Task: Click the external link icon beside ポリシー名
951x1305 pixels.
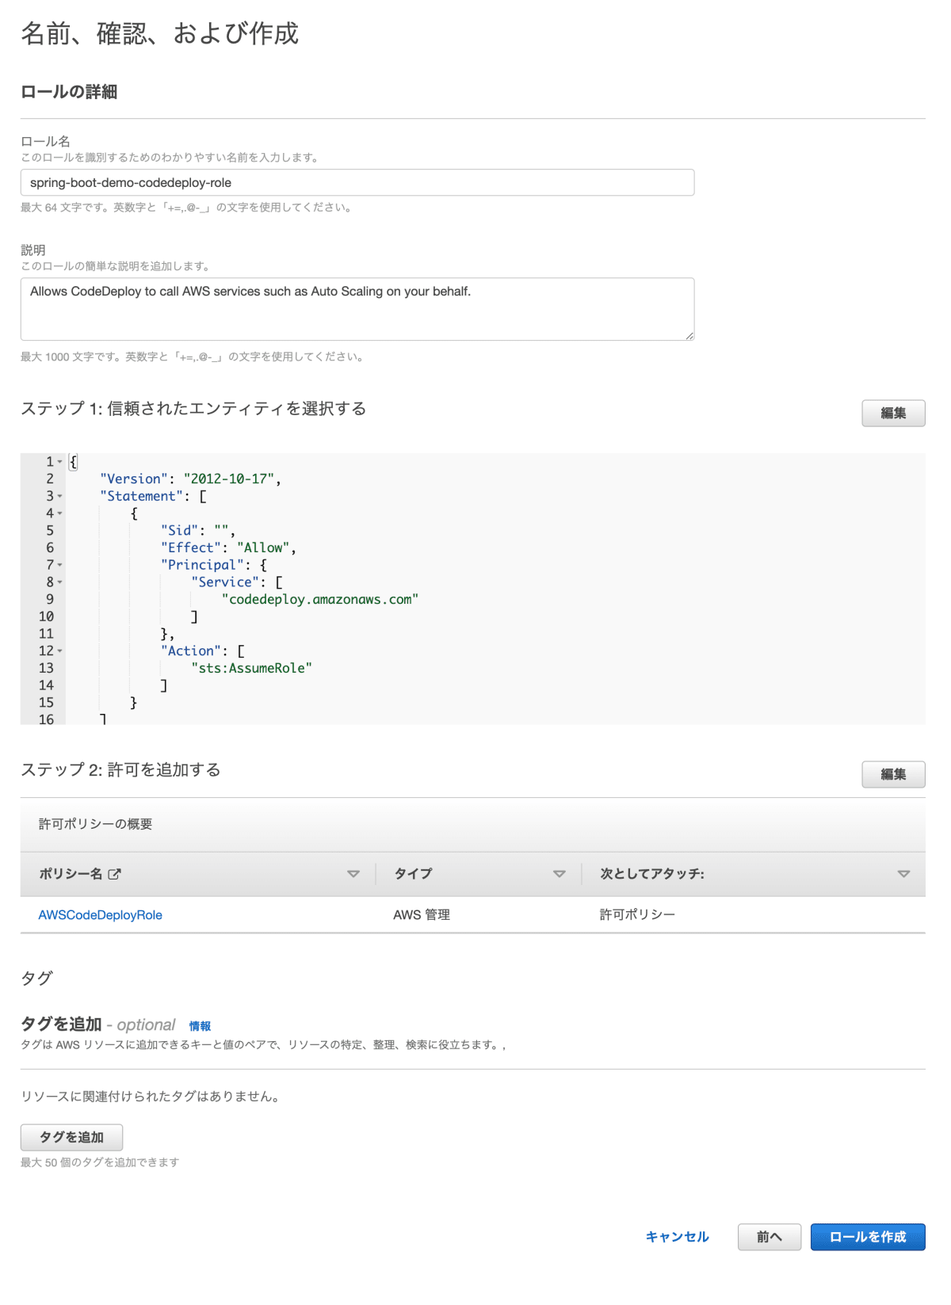Action: 114,874
